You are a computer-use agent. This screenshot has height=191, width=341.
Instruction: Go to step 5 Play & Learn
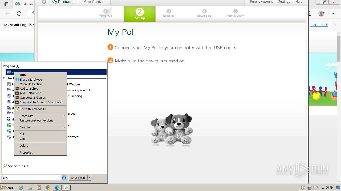[235, 13]
